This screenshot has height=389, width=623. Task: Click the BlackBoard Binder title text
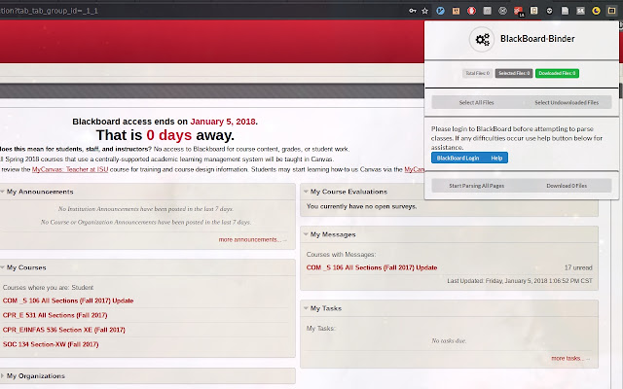[x=537, y=39]
